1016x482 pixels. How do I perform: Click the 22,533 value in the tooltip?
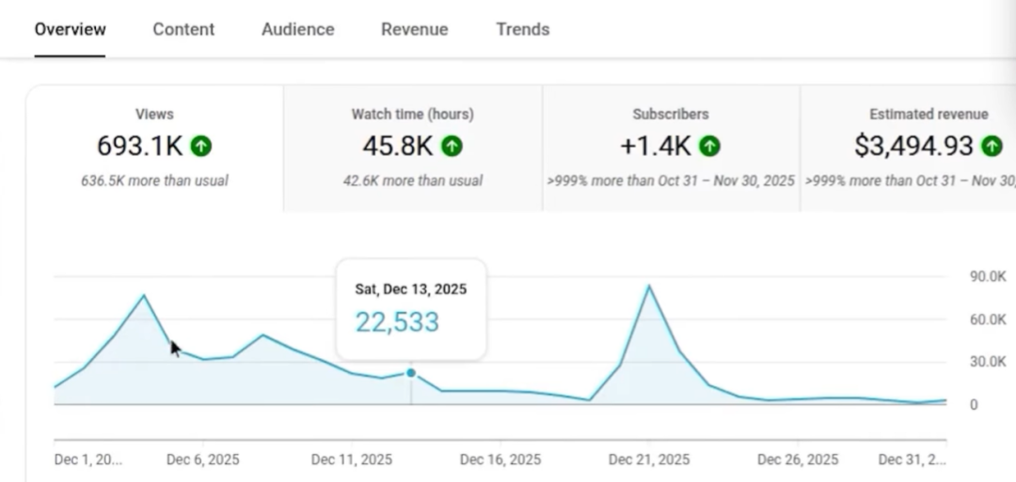click(397, 322)
